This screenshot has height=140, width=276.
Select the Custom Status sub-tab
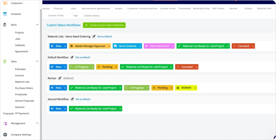pyautogui.click(x=92, y=15)
